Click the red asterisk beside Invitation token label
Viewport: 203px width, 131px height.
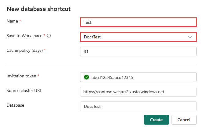(x=38, y=76)
